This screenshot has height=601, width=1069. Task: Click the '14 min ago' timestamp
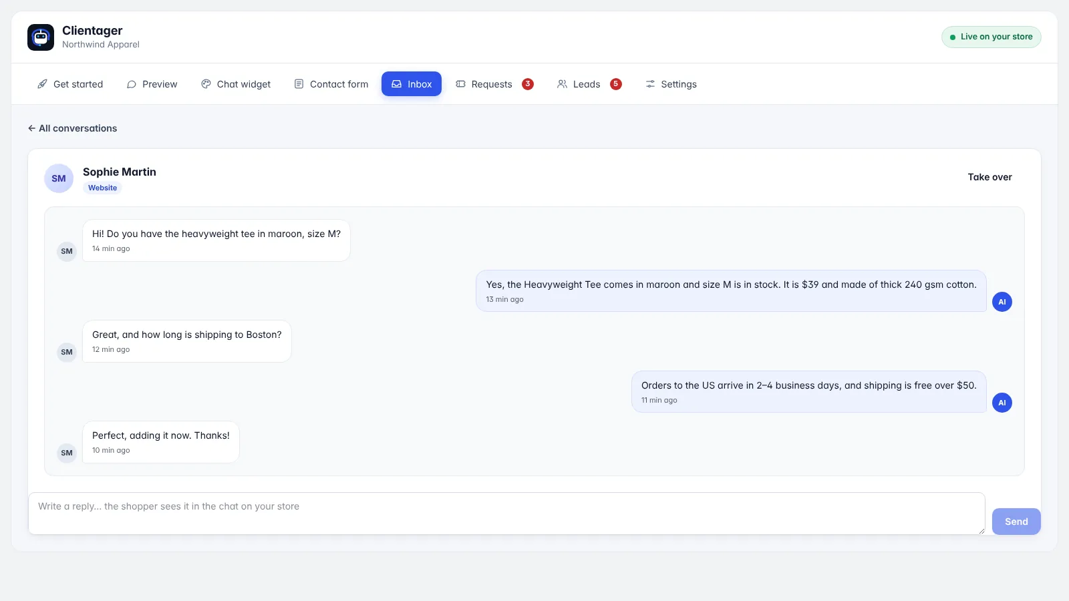pos(111,248)
